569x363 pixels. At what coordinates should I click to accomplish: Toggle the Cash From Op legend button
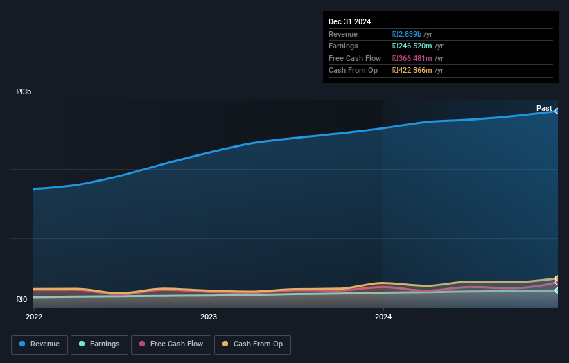[x=252, y=344]
